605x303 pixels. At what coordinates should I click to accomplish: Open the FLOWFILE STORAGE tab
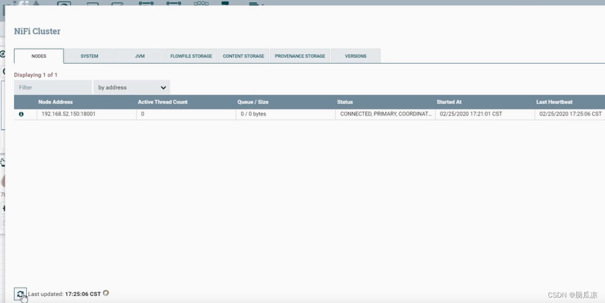(191, 56)
